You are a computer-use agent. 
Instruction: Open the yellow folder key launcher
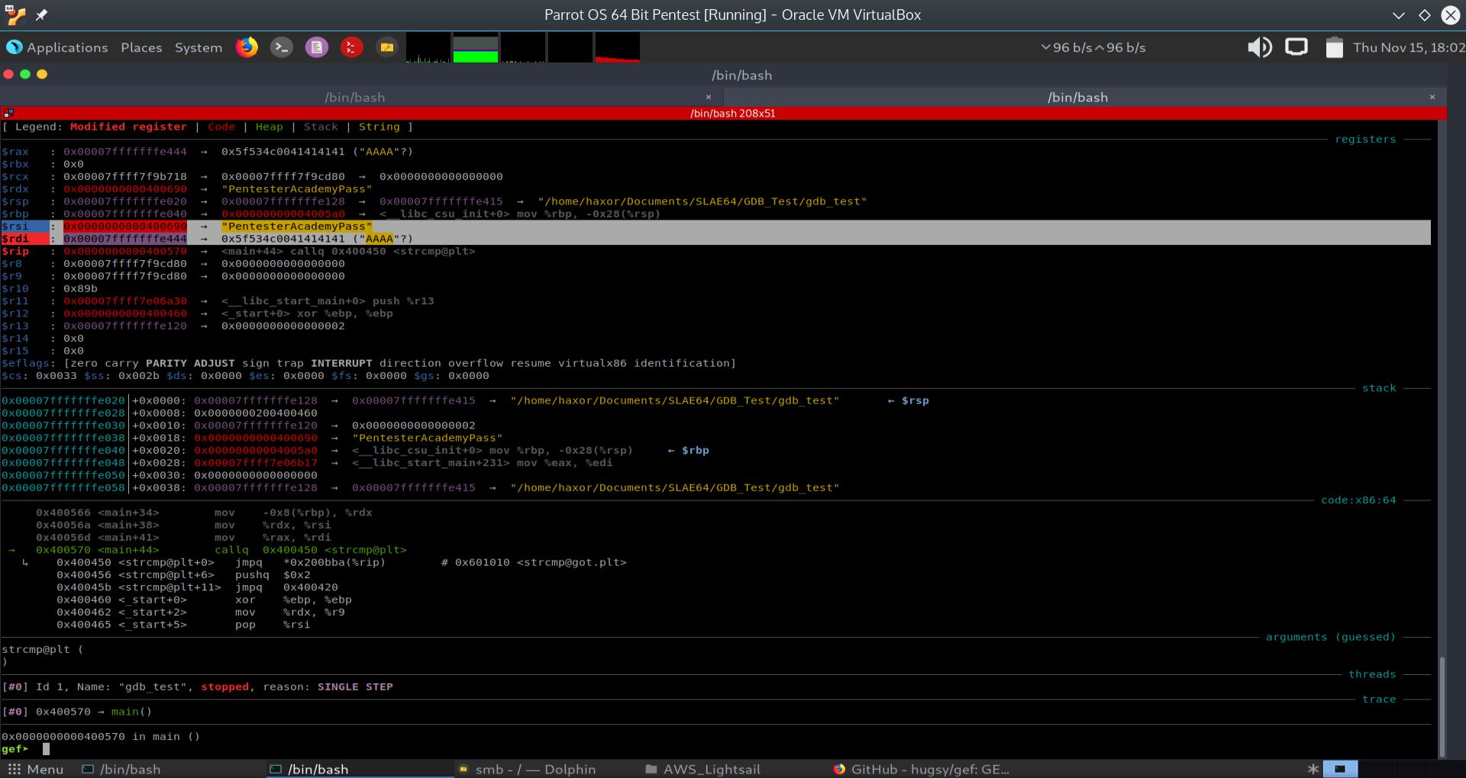(387, 47)
